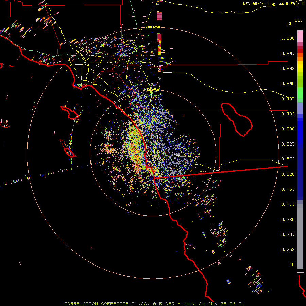
Task: Select the 0.467 scale value
Action: (x=288, y=189)
